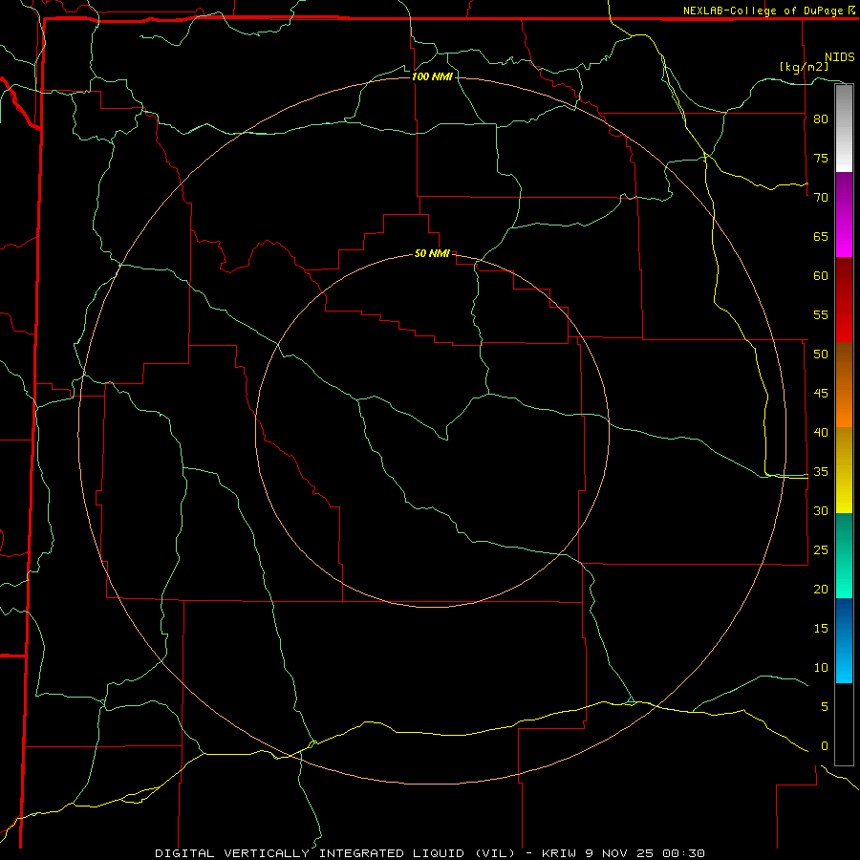Click the 80 value on the color scale
Viewport: 860px width, 860px height.
point(821,119)
